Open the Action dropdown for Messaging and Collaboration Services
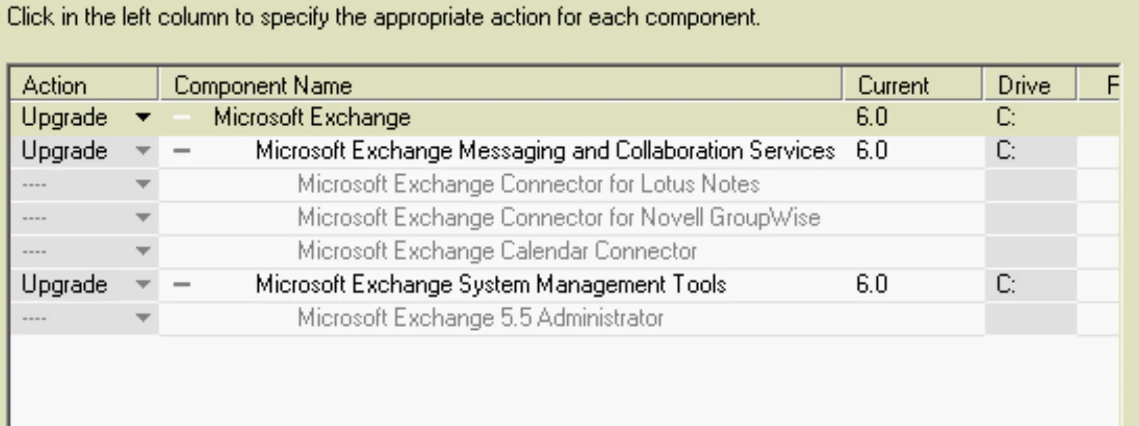This screenshot has height=426, width=1139. tap(143, 151)
